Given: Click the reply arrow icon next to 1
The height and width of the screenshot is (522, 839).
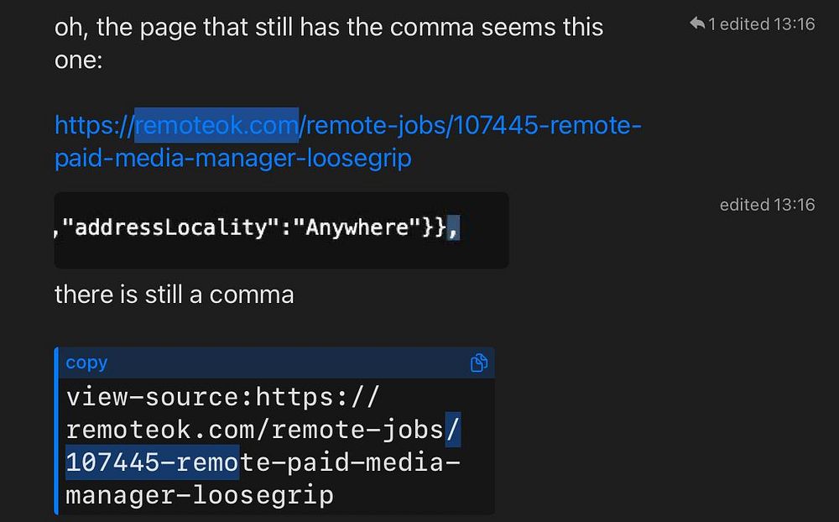Looking at the screenshot, I should [697, 23].
